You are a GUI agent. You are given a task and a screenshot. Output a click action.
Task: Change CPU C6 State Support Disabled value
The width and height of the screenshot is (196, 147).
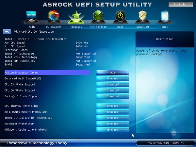(x=113, y=90)
